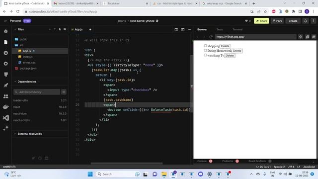Switch to the Terminal tab
This screenshot has width=318, height=179.
pos(238,29)
